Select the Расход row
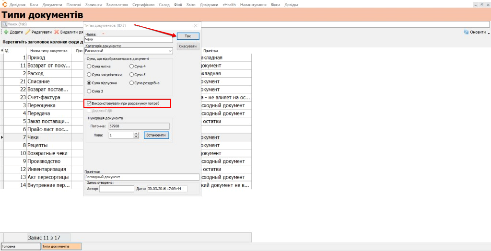 click(126, 74)
